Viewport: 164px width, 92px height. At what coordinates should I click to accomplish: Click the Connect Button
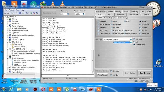[49, 13]
